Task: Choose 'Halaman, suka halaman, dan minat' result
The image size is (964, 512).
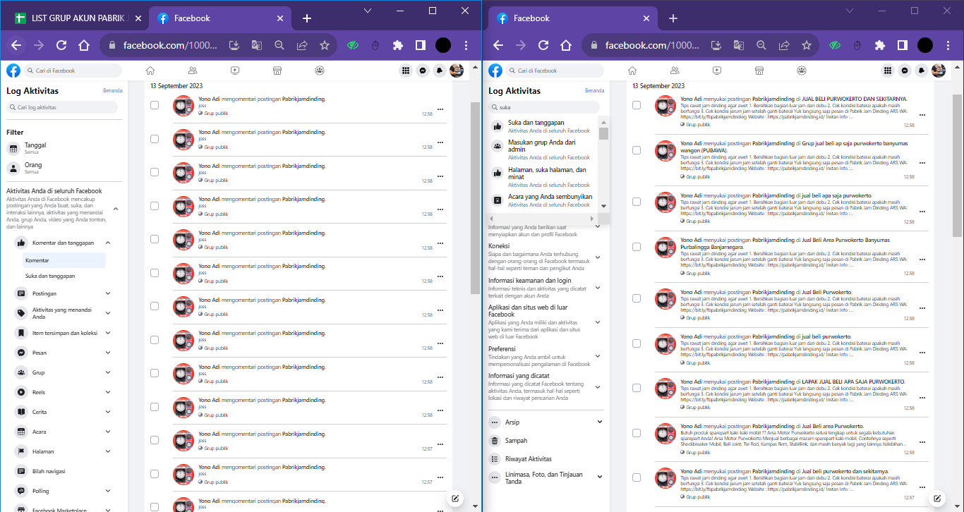Action: pos(542,177)
